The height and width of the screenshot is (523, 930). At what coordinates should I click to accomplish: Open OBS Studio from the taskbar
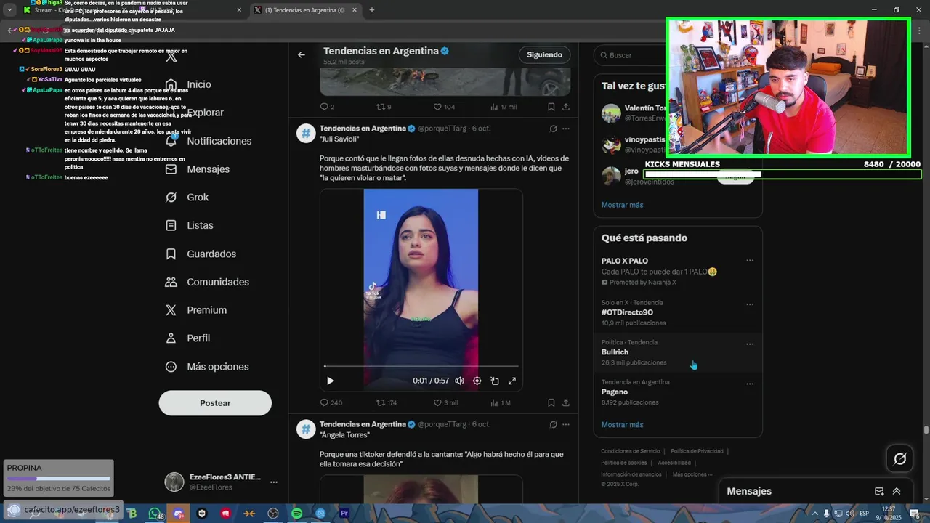pos(273,514)
